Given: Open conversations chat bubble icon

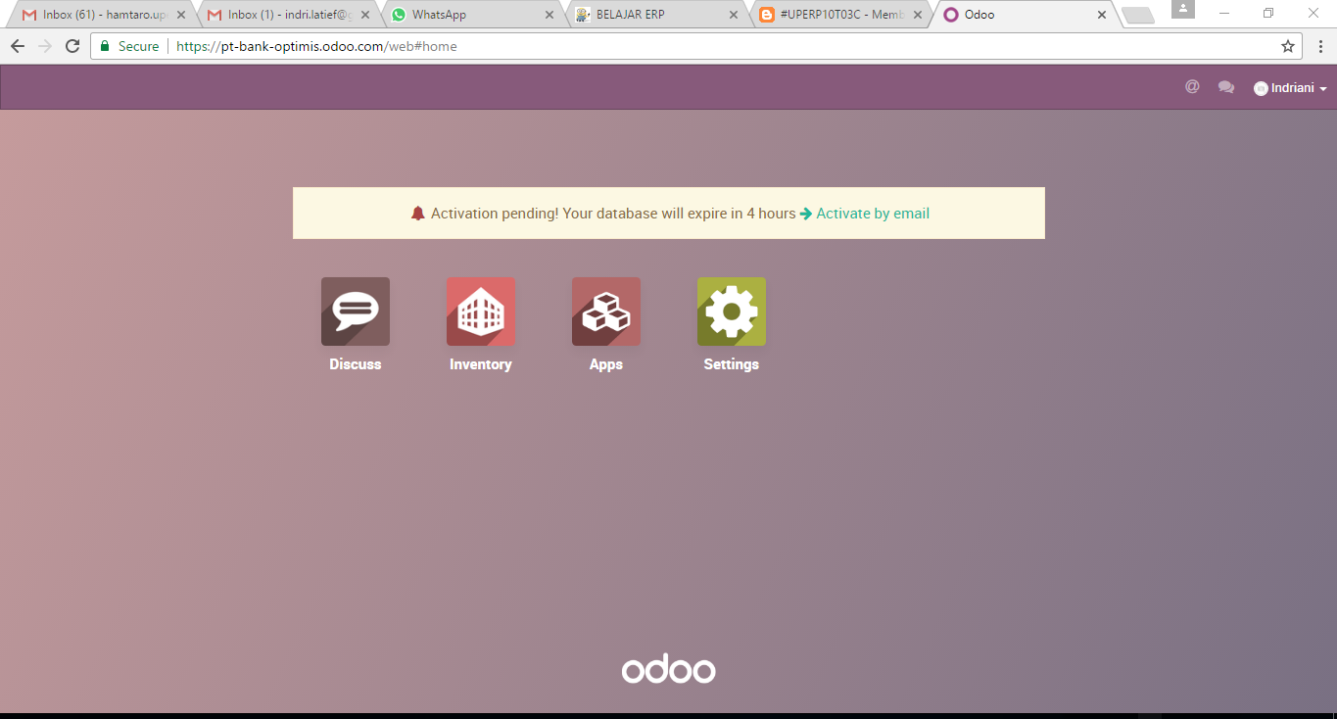Looking at the screenshot, I should (1226, 87).
